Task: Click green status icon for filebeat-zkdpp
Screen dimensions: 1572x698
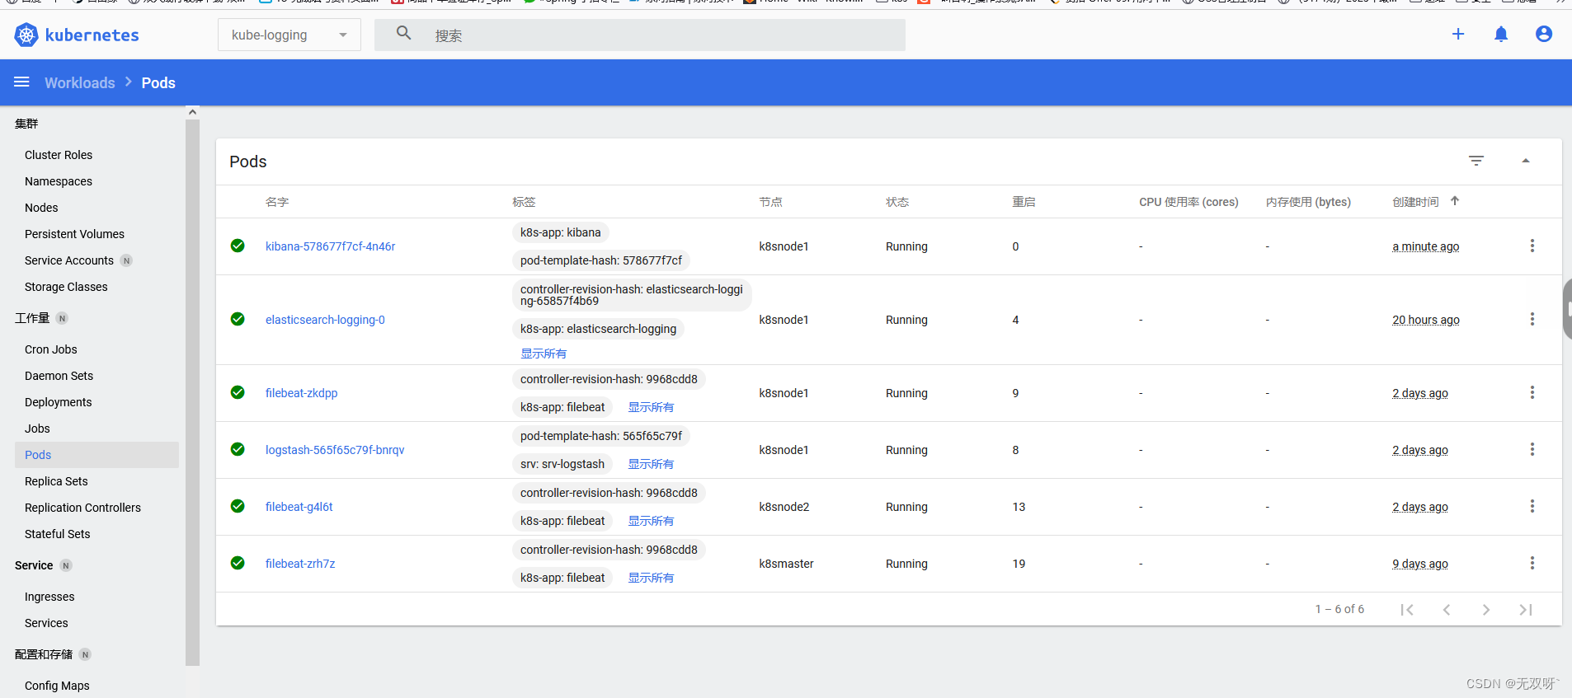Action: (x=238, y=392)
